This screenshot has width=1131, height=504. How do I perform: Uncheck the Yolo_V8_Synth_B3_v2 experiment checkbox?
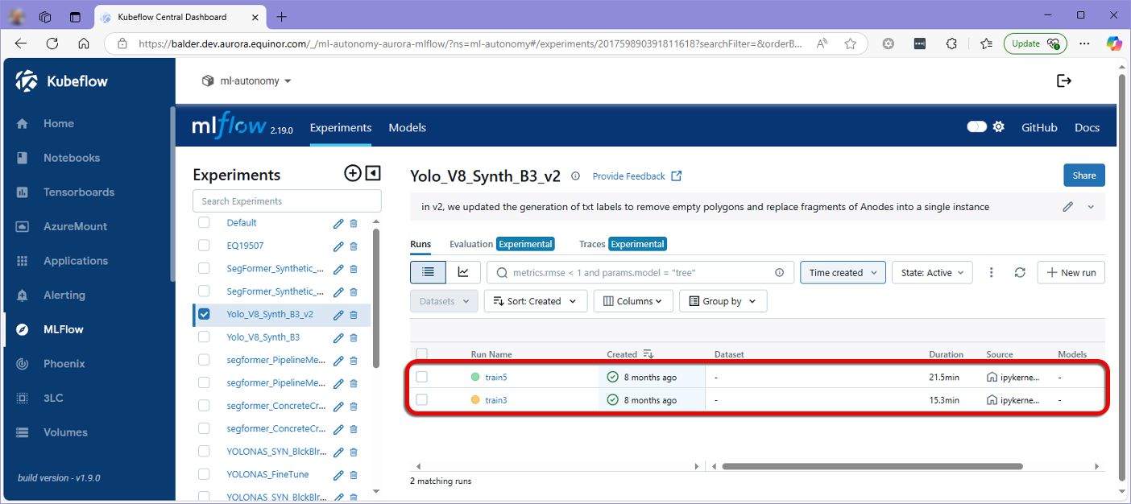pyautogui.click(x=205, y=314)
